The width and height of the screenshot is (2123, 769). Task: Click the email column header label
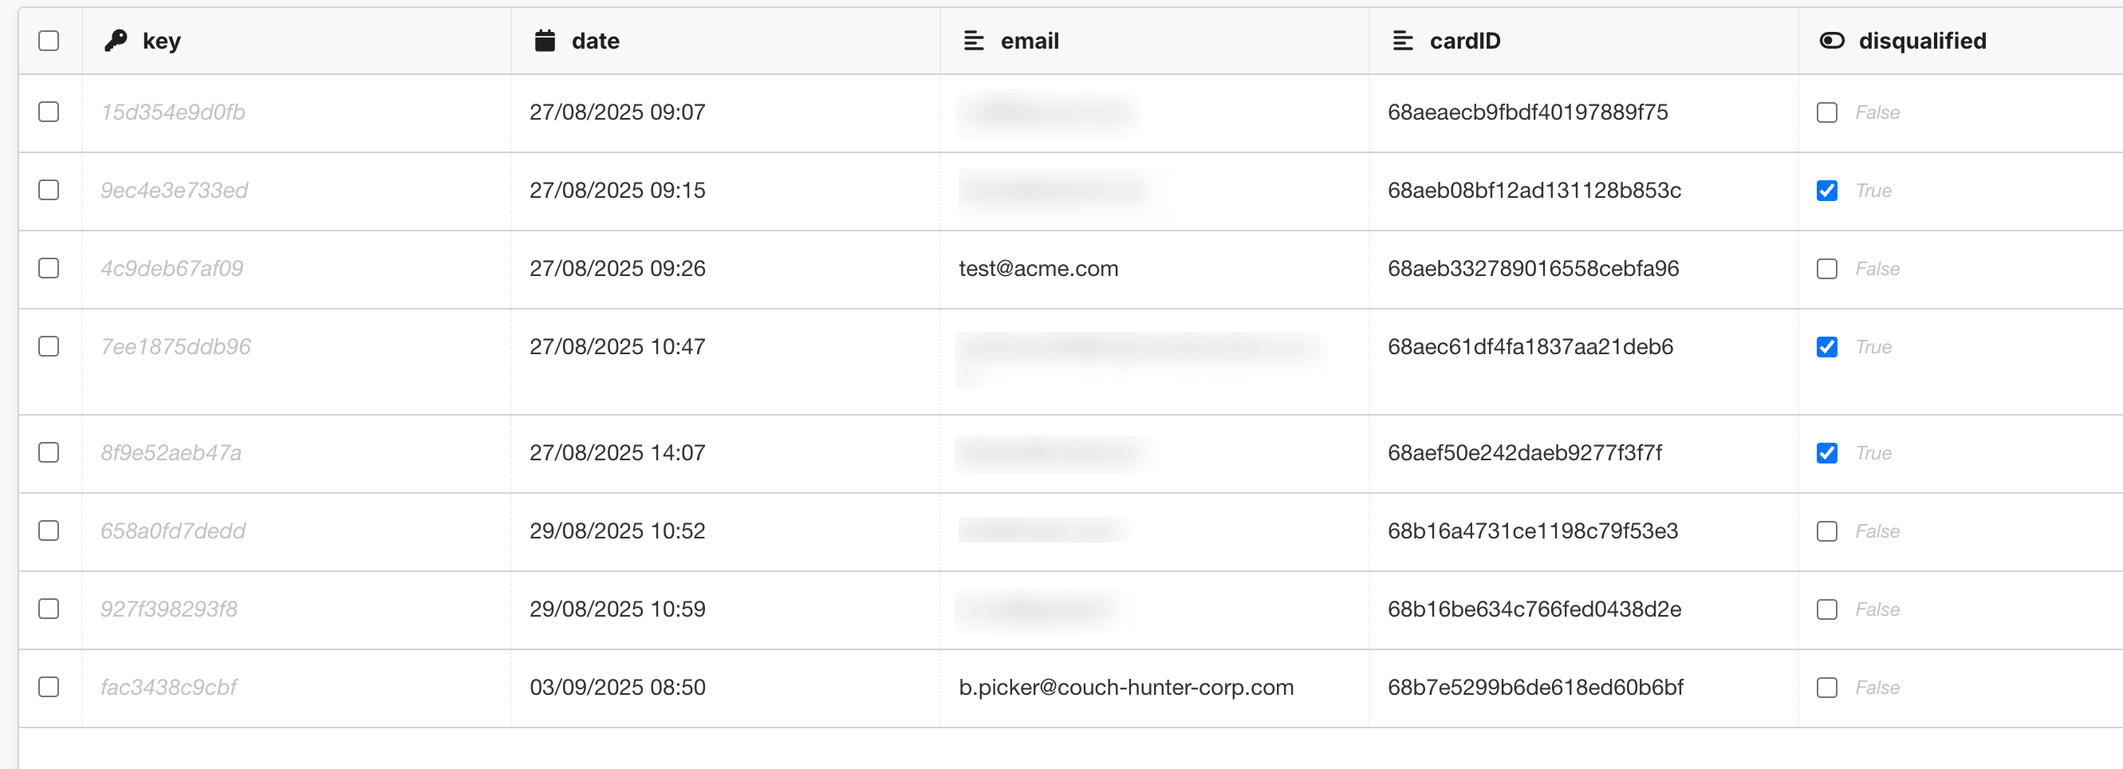(1030, 41)
